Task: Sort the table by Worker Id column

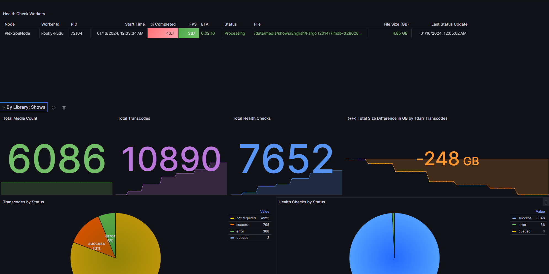Action: 50,24
